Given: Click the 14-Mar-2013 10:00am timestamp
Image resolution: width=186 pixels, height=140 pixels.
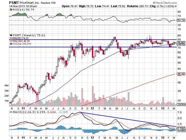Looking at the screenshot, I should (23, 6).
